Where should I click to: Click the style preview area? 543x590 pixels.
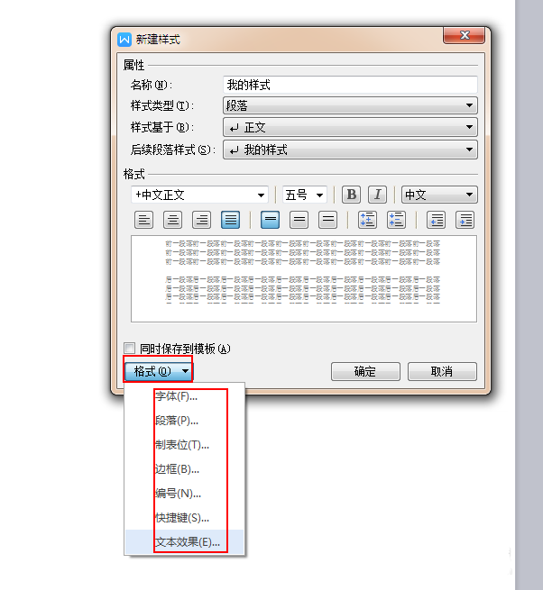pos(304,279)
